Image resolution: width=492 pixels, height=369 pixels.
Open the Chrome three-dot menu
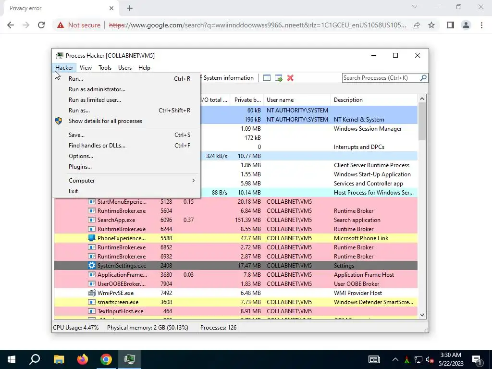[481, 25]
